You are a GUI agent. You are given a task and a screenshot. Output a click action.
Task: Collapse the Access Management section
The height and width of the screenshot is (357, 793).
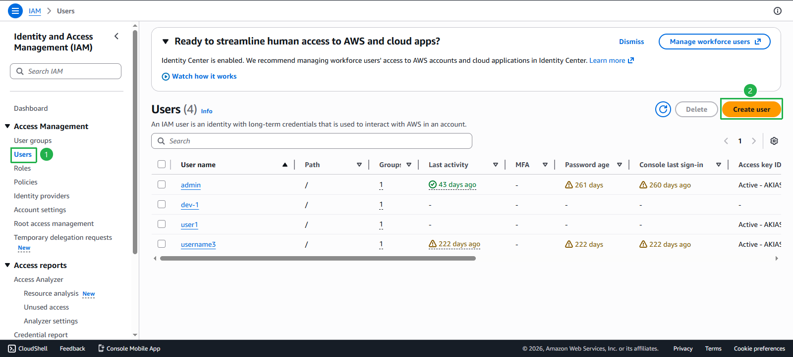pos(7,126)
